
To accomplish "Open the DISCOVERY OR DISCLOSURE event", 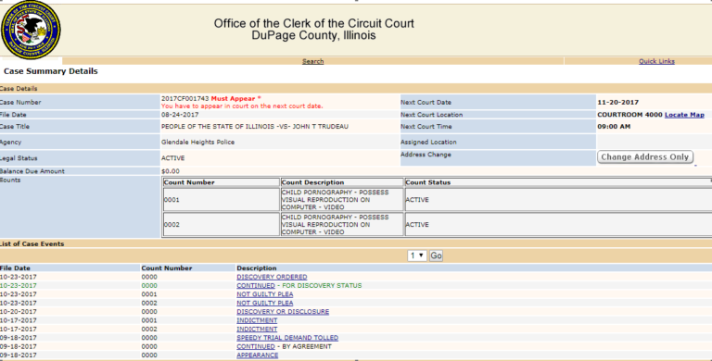I will 283,312.
